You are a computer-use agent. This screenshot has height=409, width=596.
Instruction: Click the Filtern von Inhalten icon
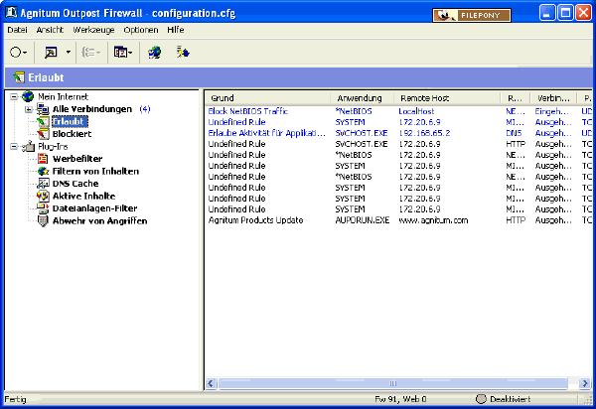point(43,172)
